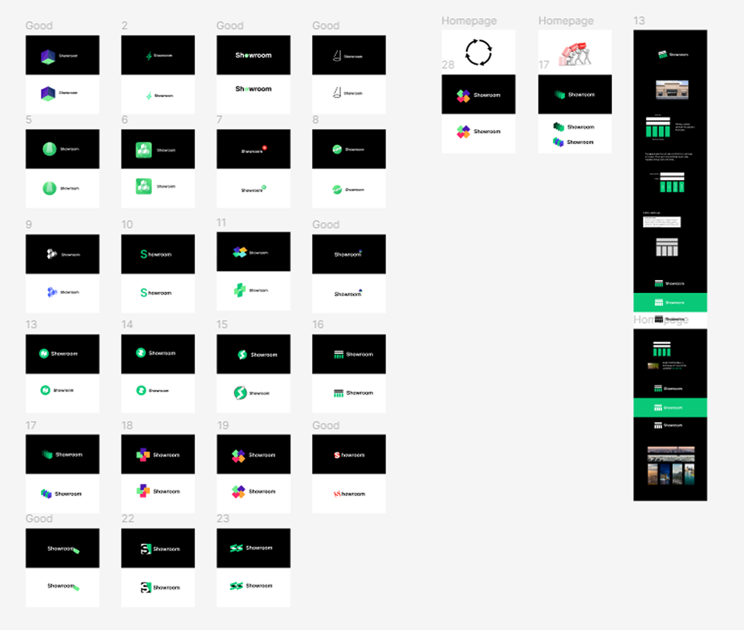The image size is (744, 630).
Task: Select green double-S logo on frame 23 black card
Action: coord(236,548)
